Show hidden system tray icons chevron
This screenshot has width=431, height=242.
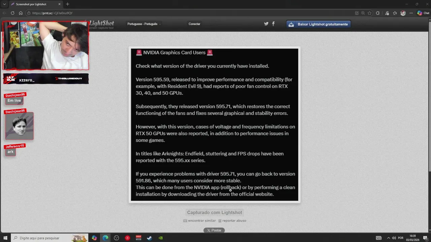pos(388,238)
